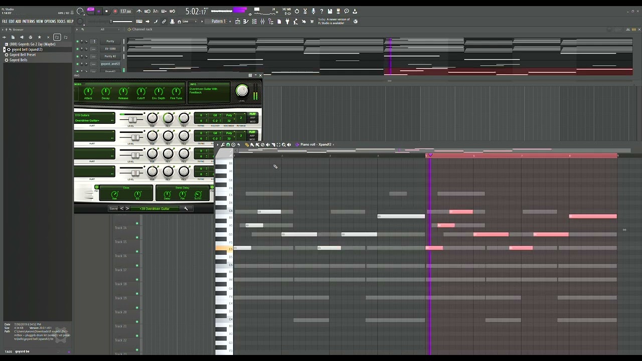
Task: Select the goyxrd..and!2) channel button
Action: pyautogui.click(x=110, y=64)
